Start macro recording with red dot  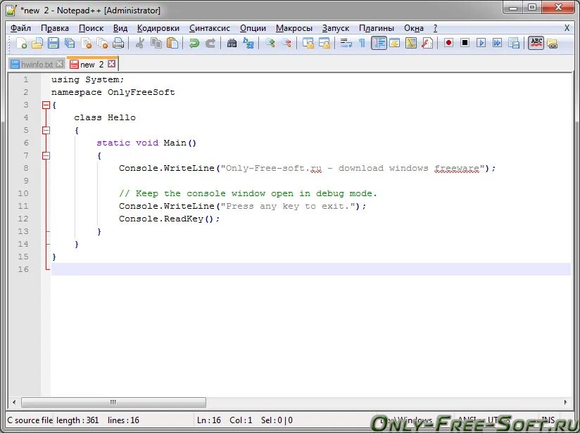tap(448, 43)
